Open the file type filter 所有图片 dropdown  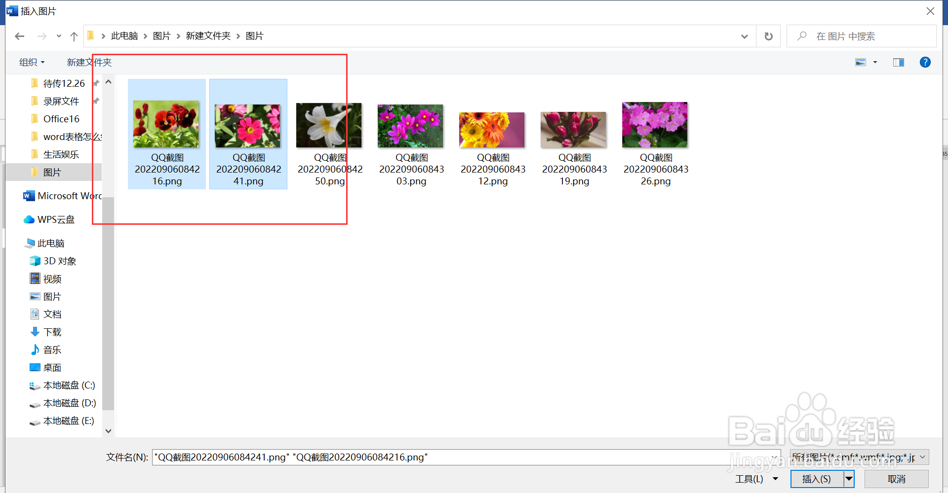point(859,457)
